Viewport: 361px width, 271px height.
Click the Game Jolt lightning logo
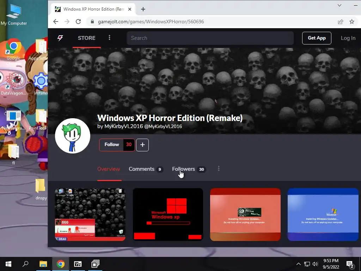pos(60,38)
